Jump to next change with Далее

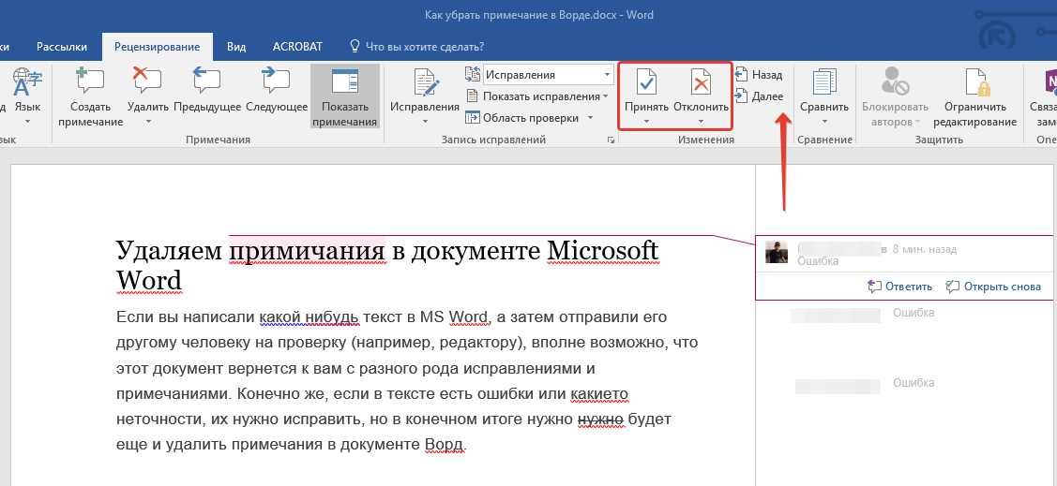click(760, 96)
